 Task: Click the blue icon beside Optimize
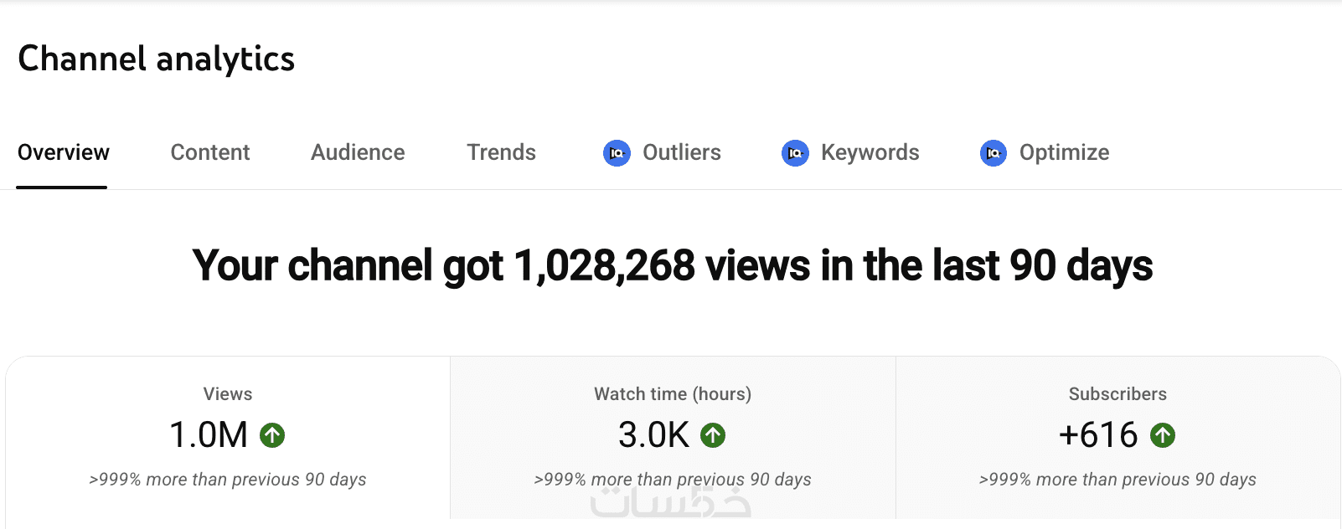[x=994, y=153]
